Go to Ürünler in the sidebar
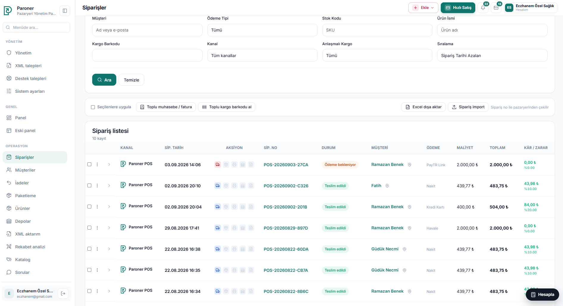 point(35,208)
